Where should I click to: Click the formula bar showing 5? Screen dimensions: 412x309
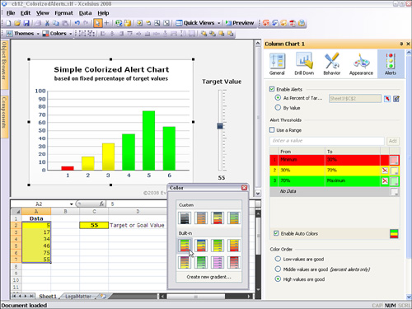click(x=138, y=204)
